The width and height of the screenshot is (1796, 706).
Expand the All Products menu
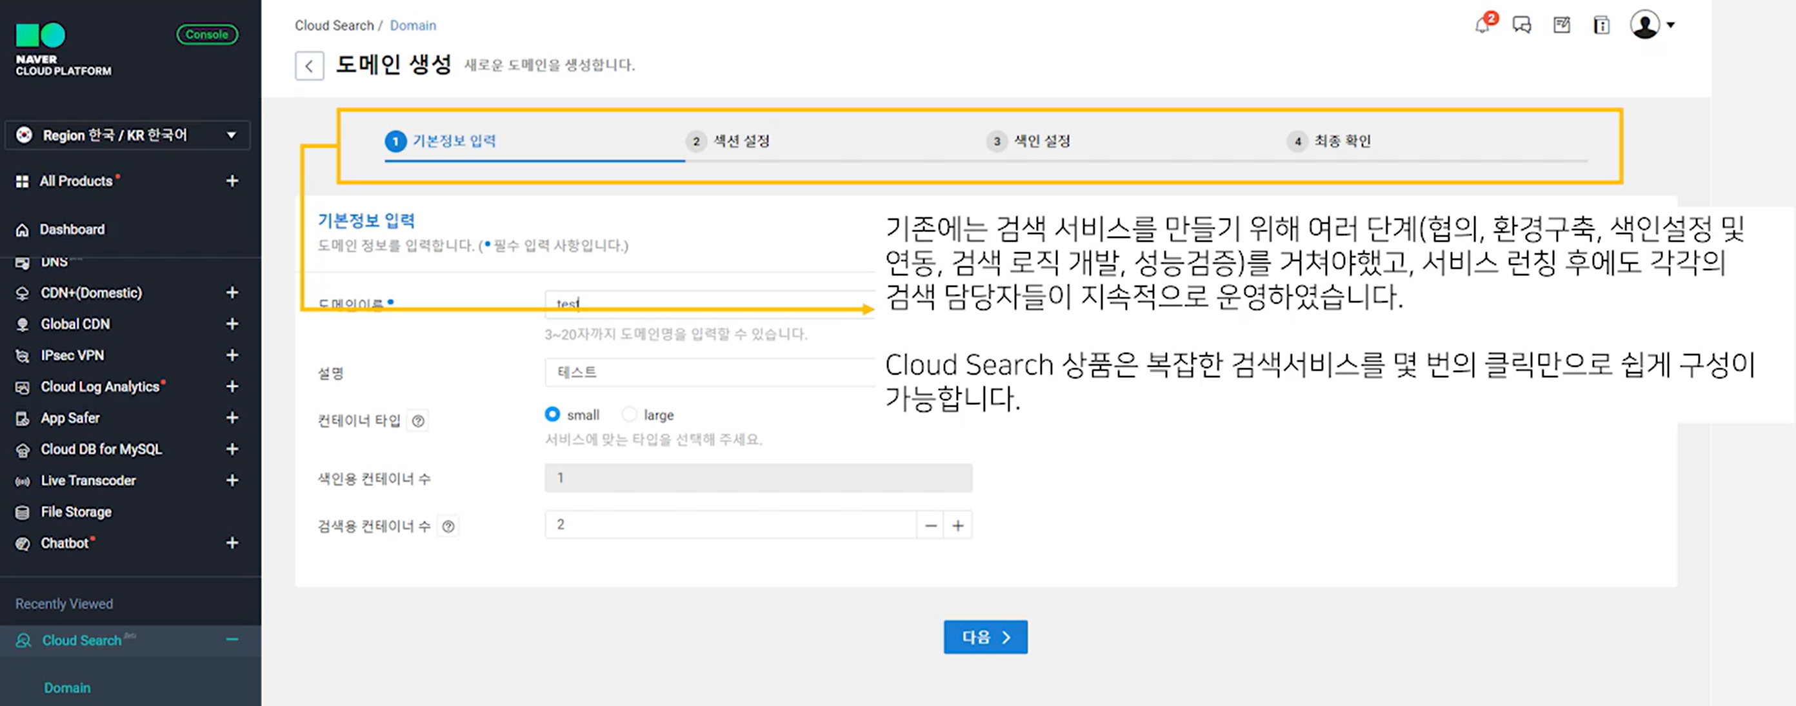point(232,181)
